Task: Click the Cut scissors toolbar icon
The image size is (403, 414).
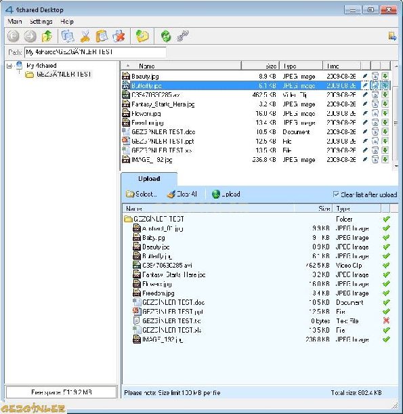Action: tap(85, 36)
